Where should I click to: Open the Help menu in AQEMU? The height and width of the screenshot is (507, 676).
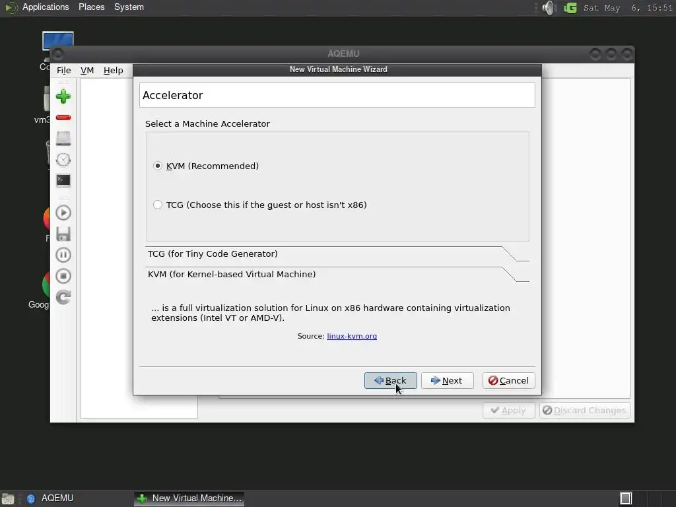[x=114, y=70]
